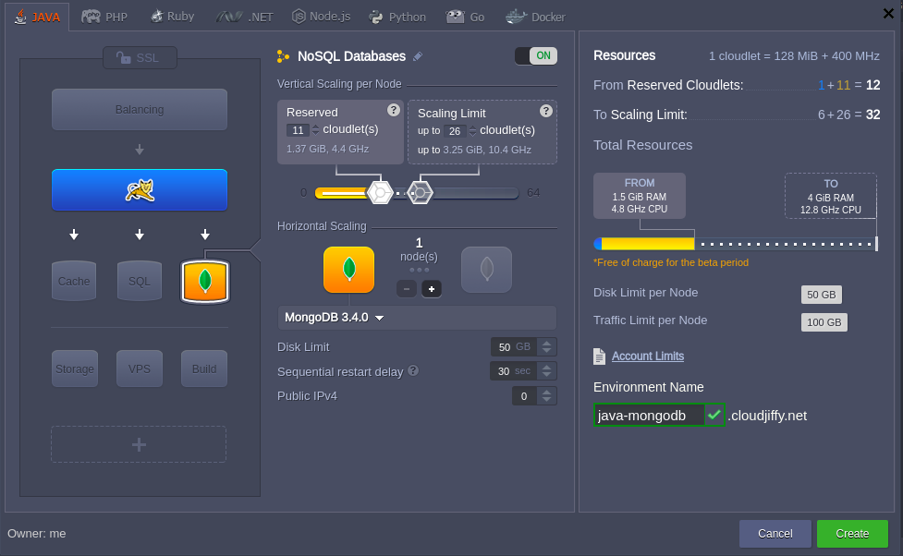The height and width of the screenshot is (556, 903).
Task: Click the vertical scaling slider handle
Action: pos(379,191)
